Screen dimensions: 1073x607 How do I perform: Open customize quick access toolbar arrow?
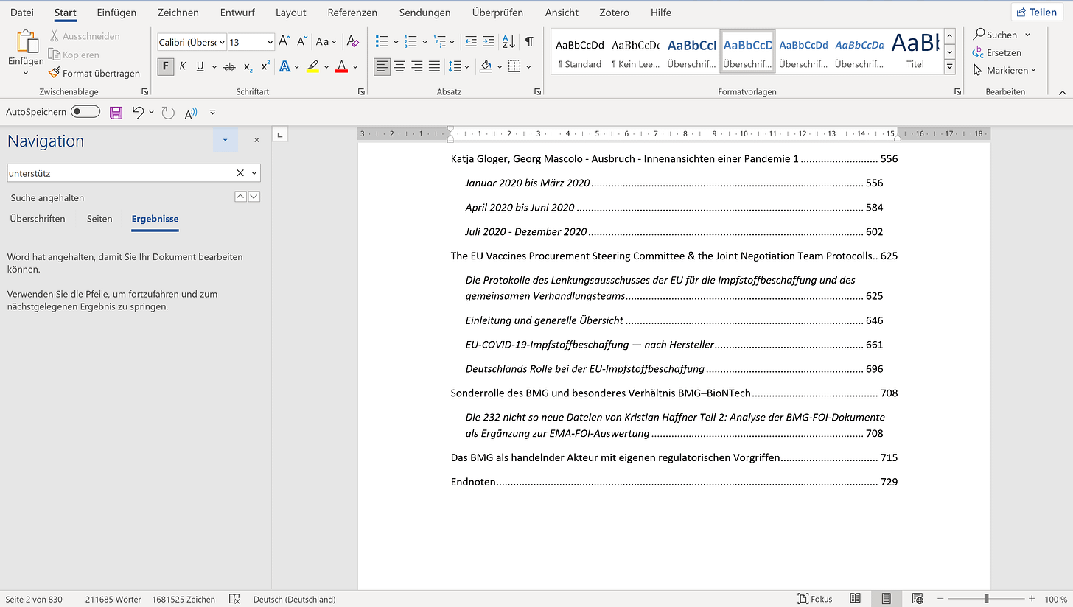tap(213, 112)
